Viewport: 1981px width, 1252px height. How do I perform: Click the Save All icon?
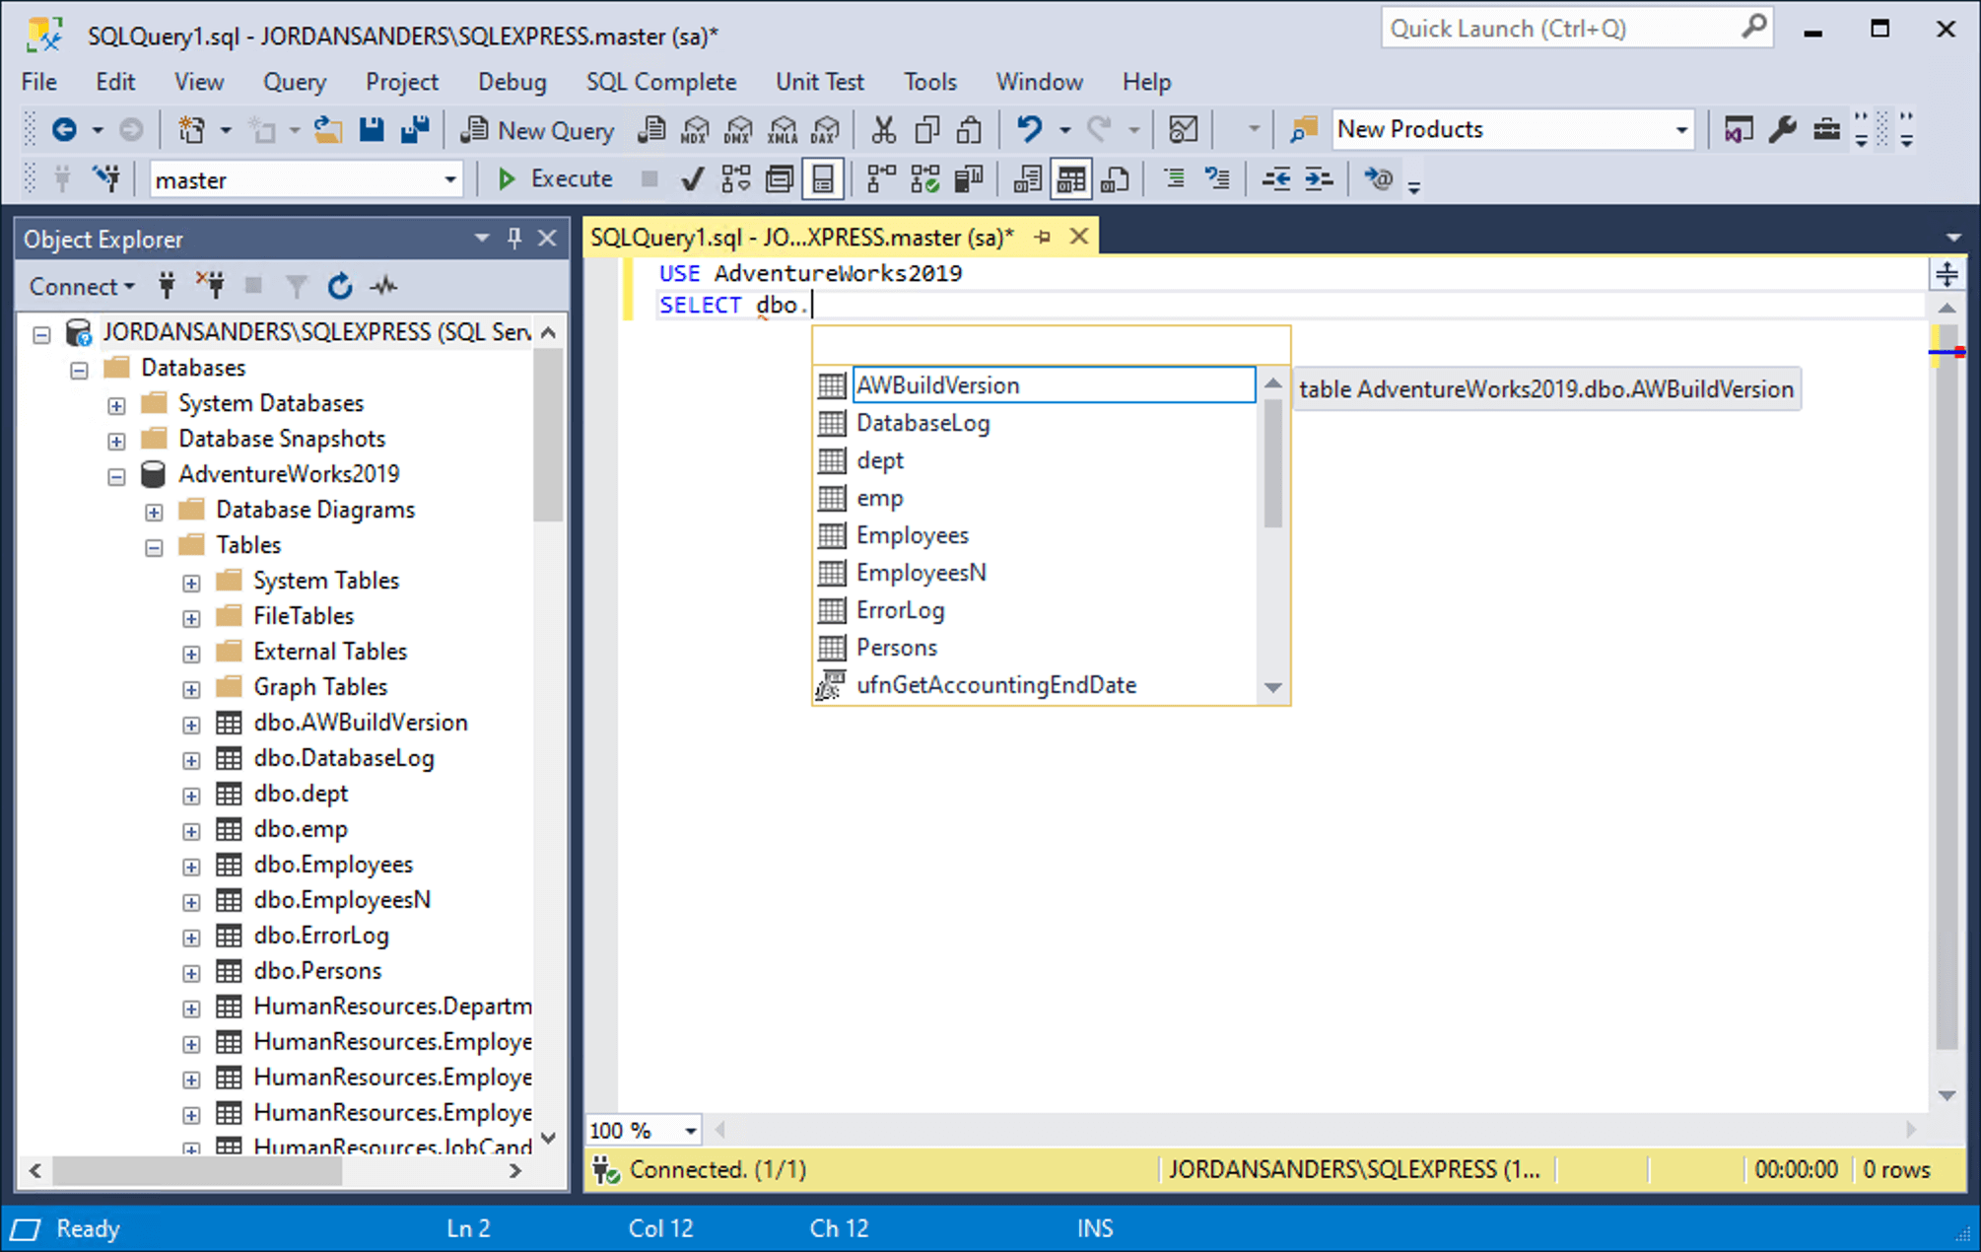[x=415, y=129]
